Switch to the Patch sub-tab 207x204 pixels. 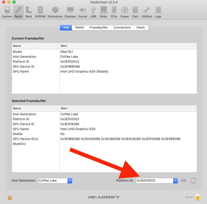[141, 28]
